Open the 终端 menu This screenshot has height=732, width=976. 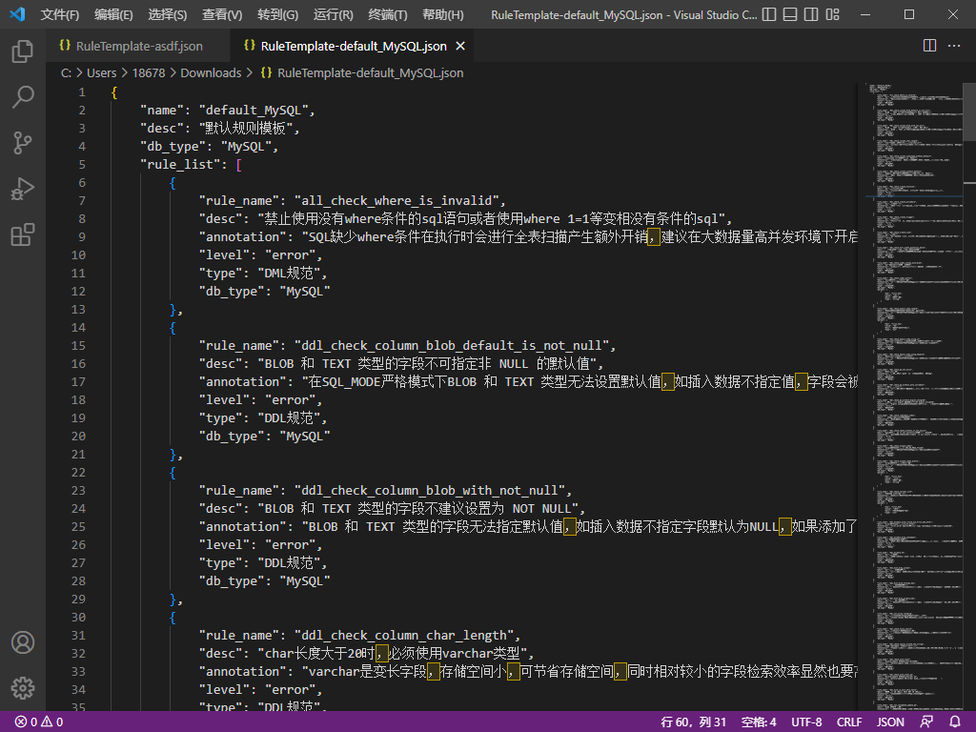(386, 14)
